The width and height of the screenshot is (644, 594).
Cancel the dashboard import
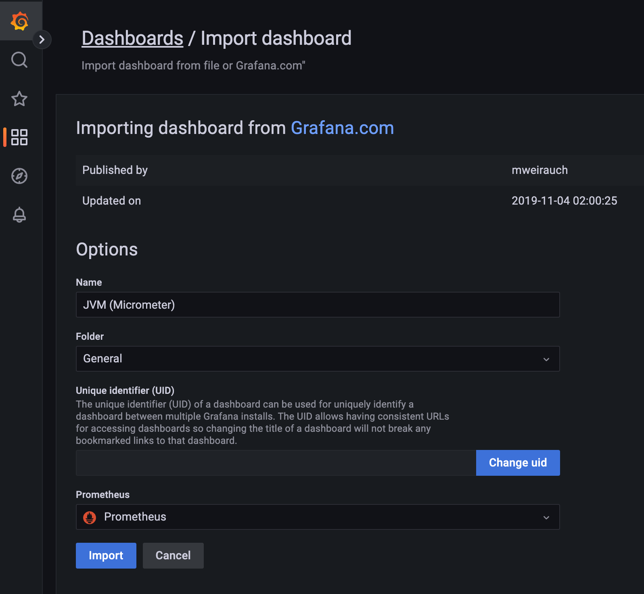pos(173,556)
